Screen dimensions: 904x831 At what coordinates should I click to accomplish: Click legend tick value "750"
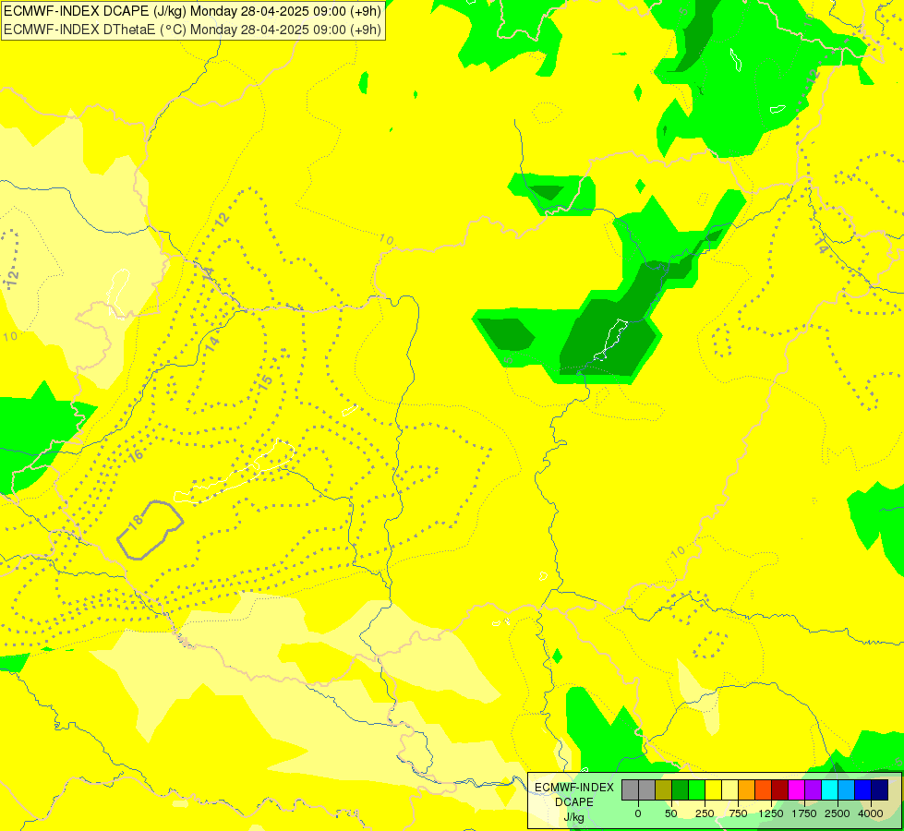(x=738, y=813)
